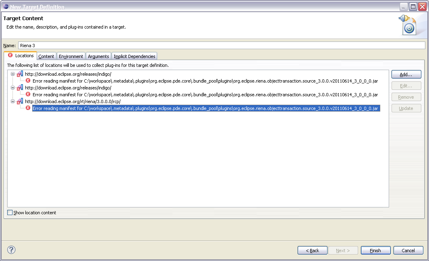Select the manifest error under the second indigo location
The height and width of the screenshot is (261, 429).
[x=205, y=95]
